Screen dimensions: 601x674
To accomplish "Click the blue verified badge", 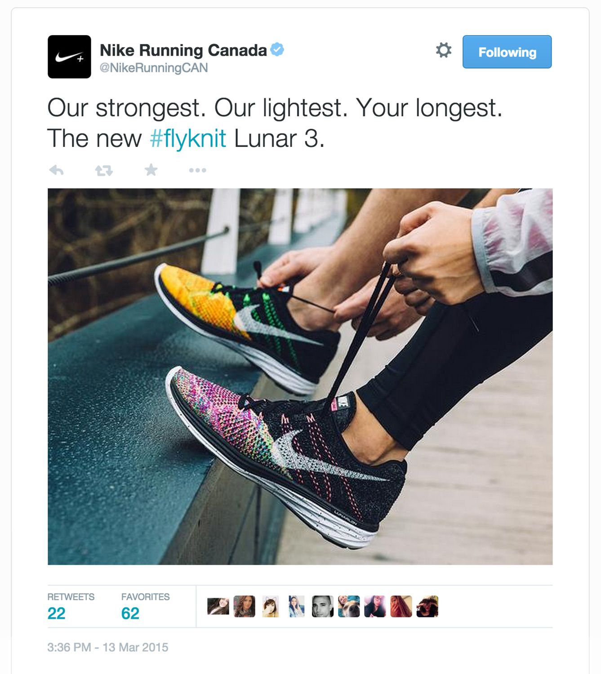I will [x=277, y=49].
